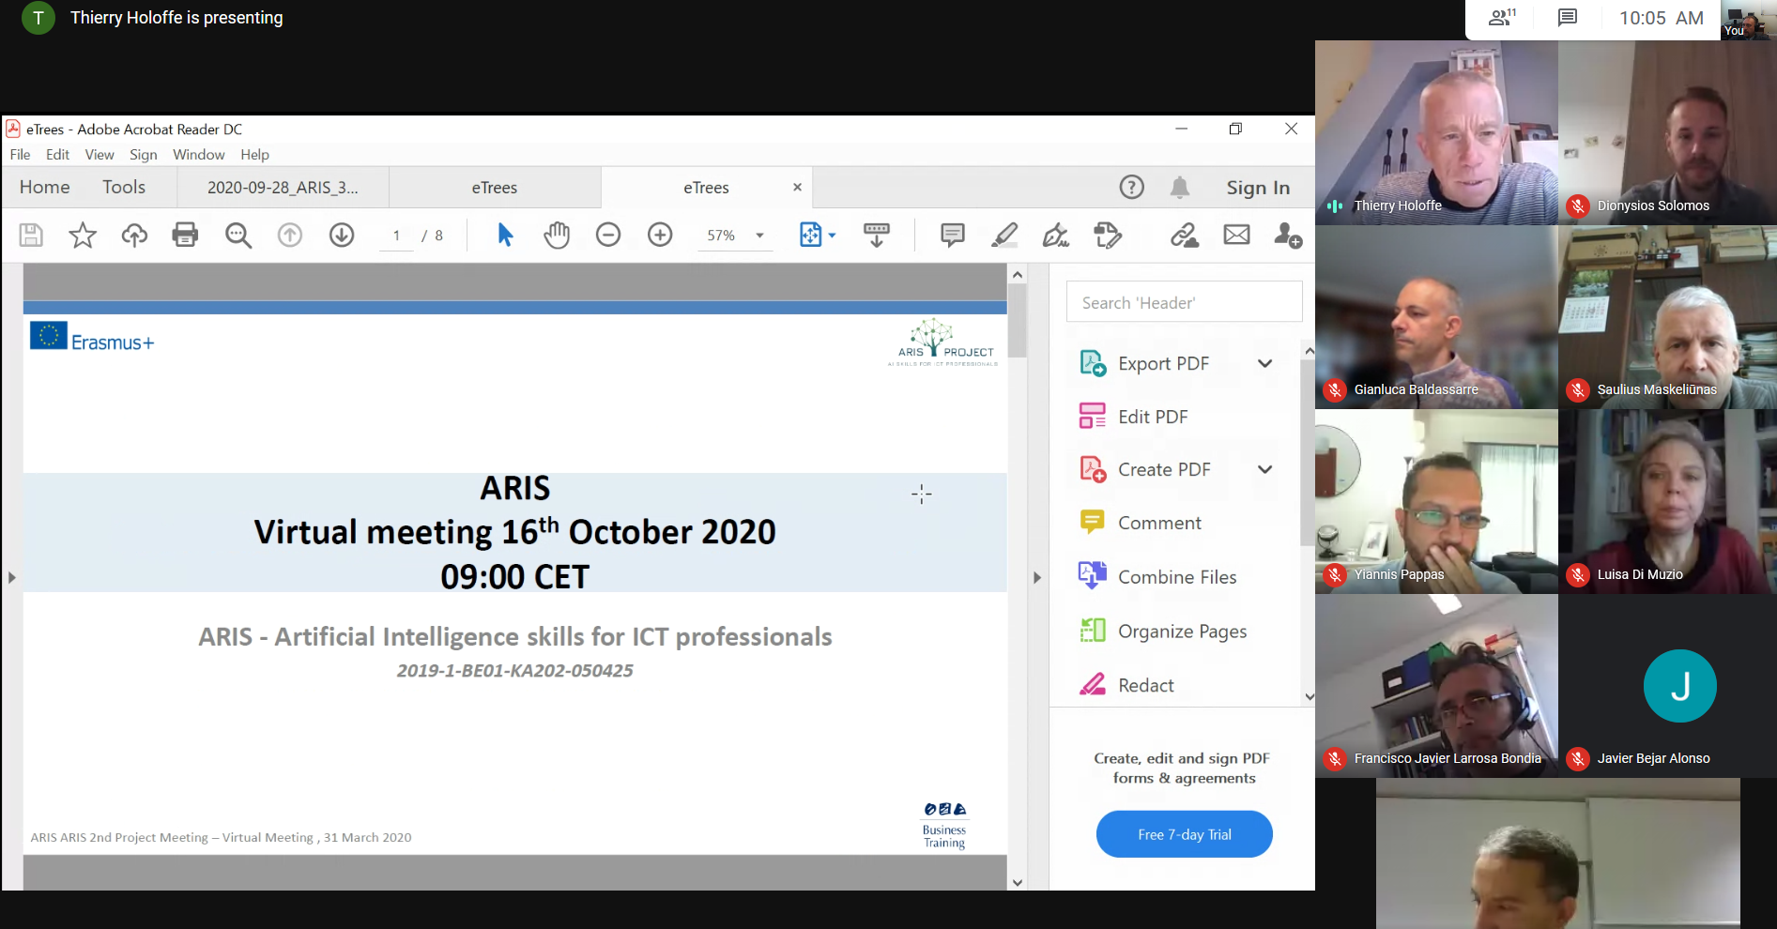Click the Free 7-day Trial button
The height and width of the screenshot is (929, 1777).
1184,834
